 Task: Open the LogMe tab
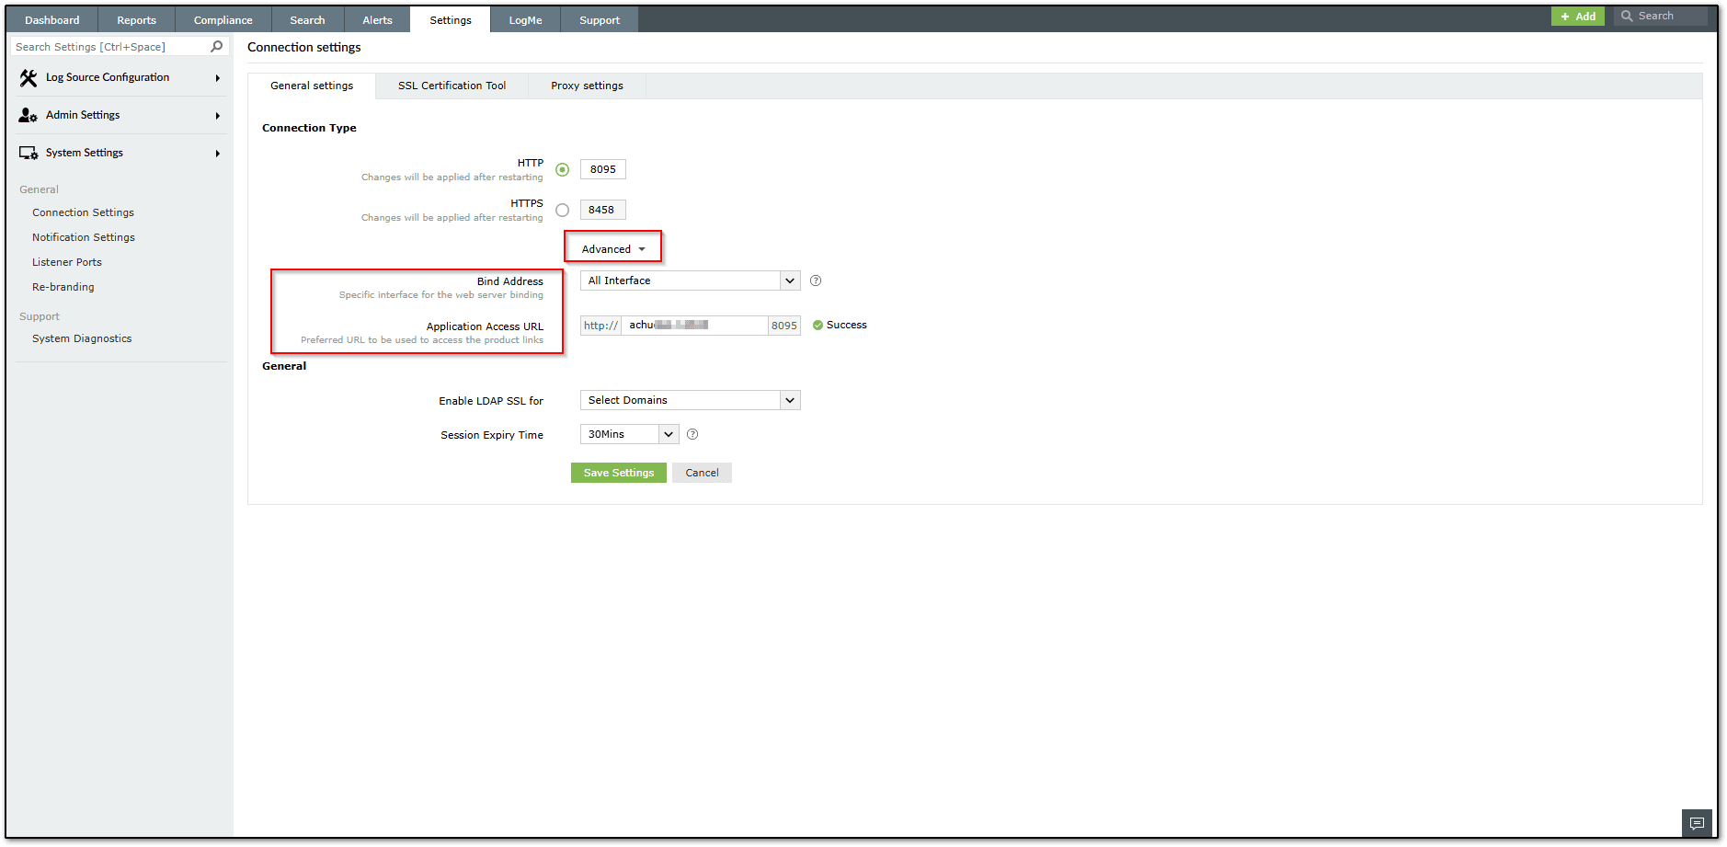pyautogui.click(x=525, y=20)
